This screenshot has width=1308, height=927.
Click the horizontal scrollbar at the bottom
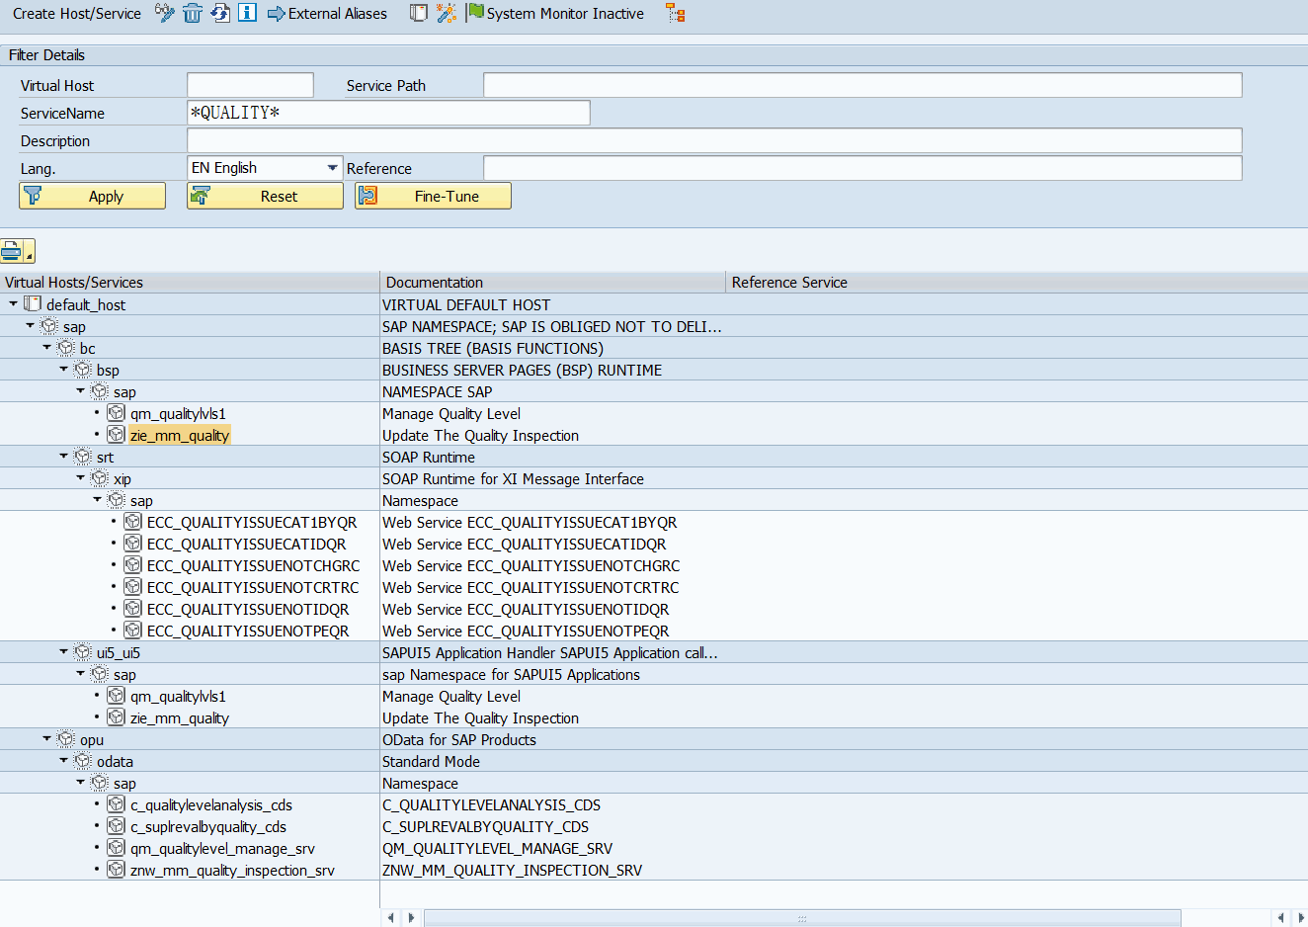click(802, 918)
